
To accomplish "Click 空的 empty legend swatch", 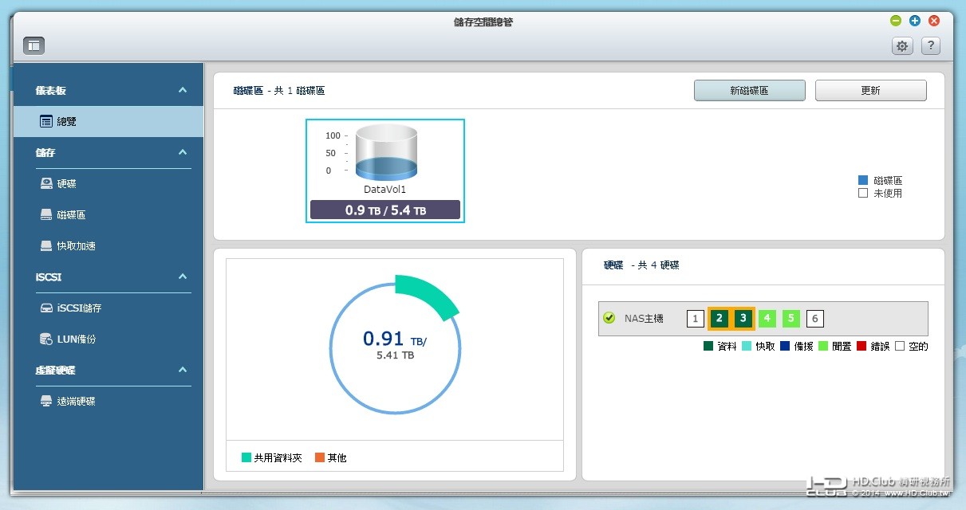I will pos(899,346).
